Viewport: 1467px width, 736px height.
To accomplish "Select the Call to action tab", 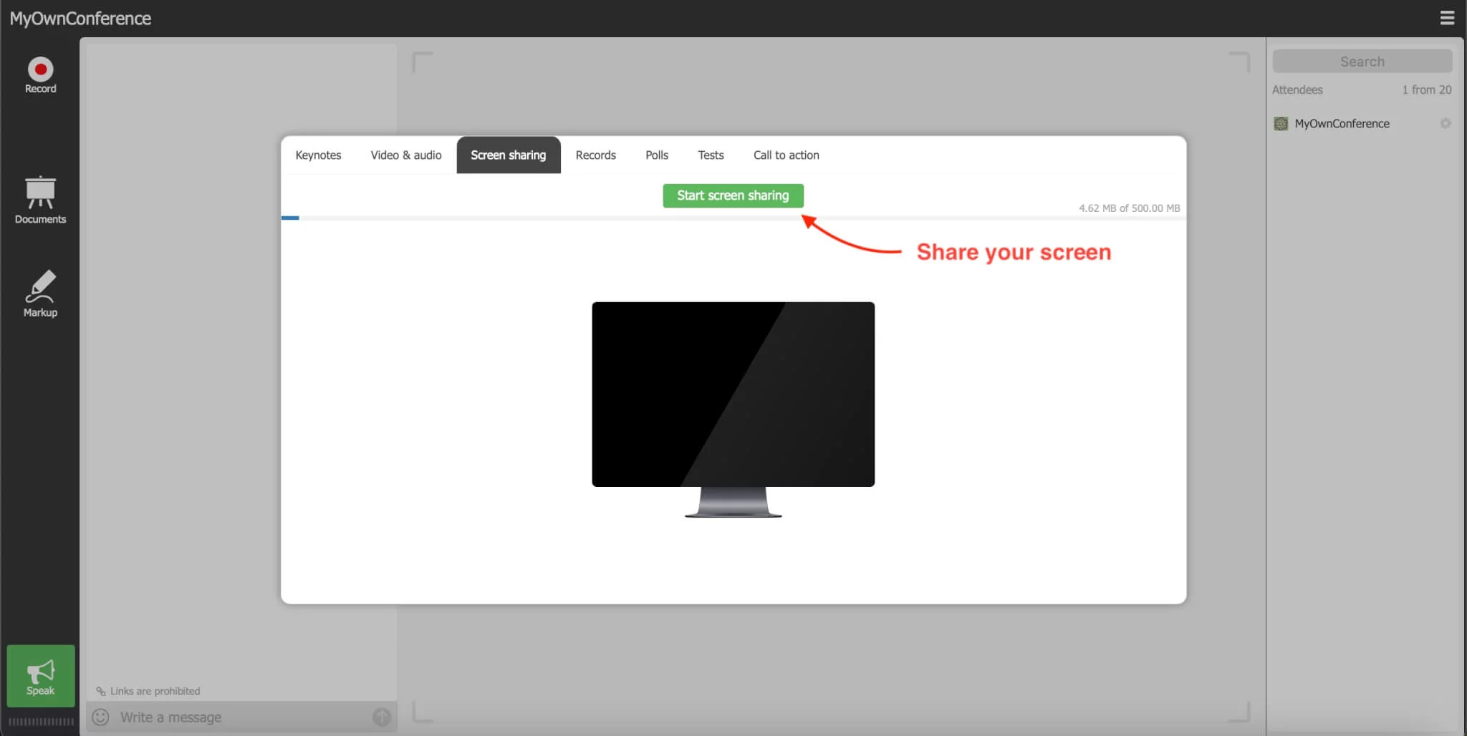I will point(785,155).
